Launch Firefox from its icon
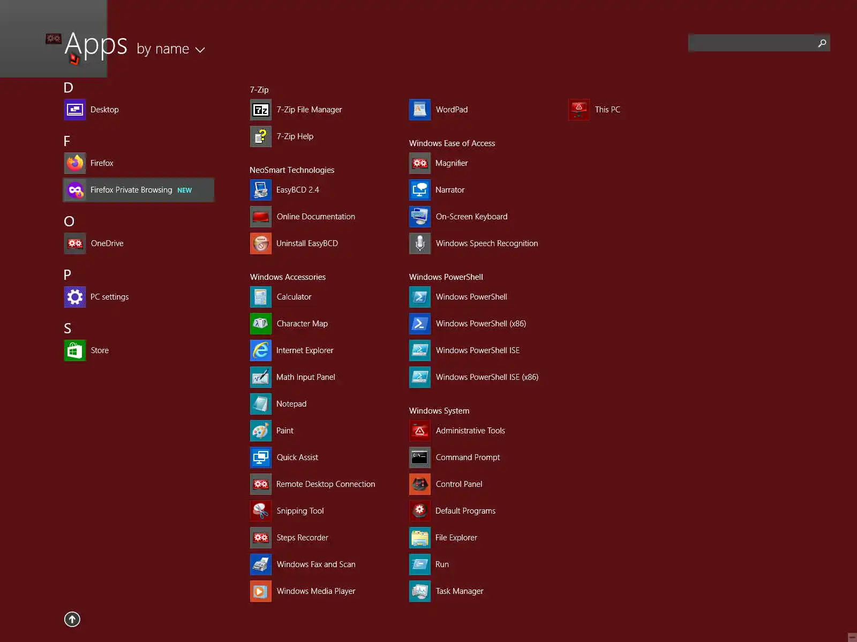 [x=75, y=163]
